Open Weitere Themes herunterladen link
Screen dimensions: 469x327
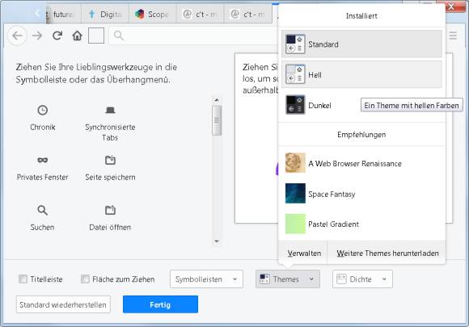[387, 254]
